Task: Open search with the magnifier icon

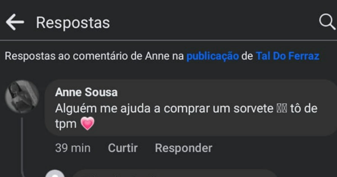Action: coord(327,22)
